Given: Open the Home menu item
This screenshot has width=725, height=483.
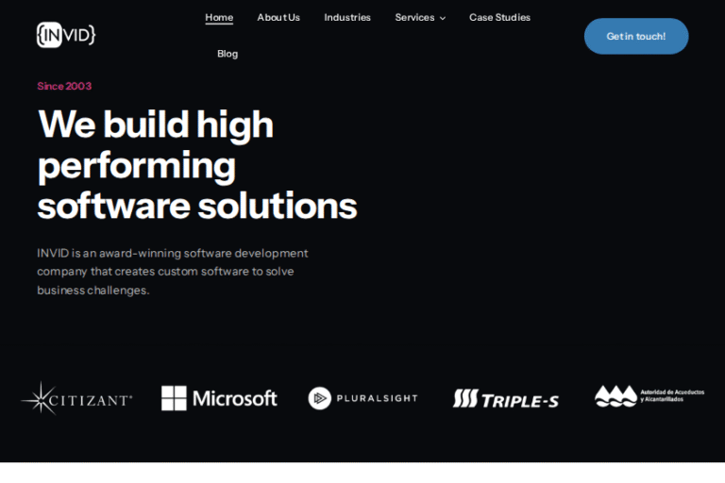Looking at the screenshot, I should [x=219, y=17].
